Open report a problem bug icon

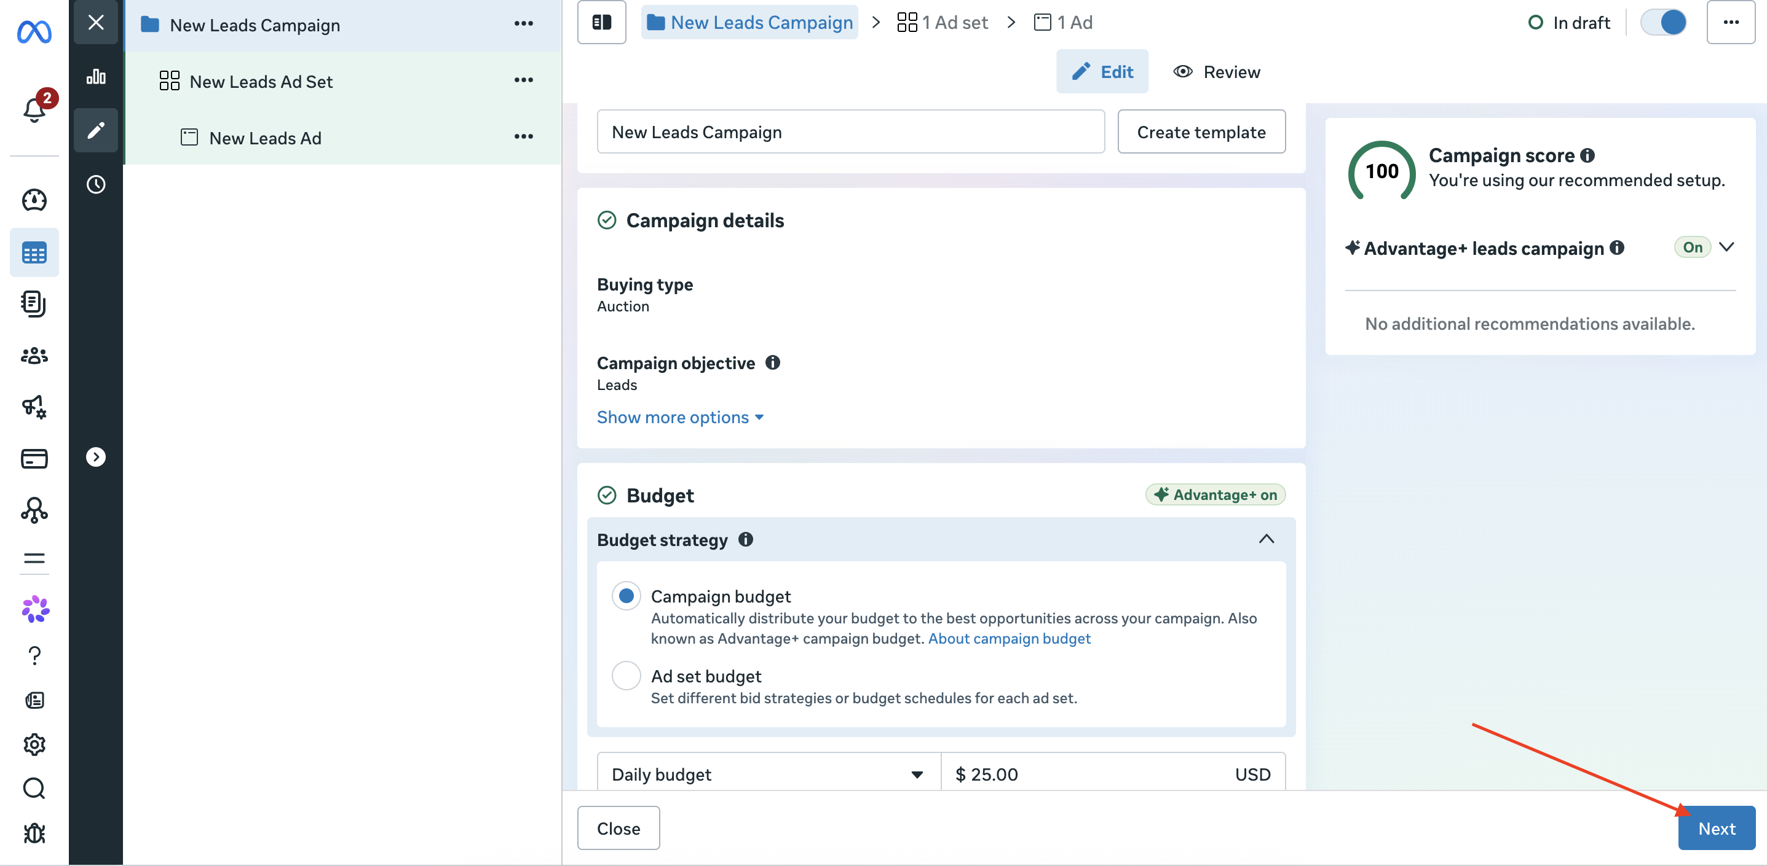point(34,833)
